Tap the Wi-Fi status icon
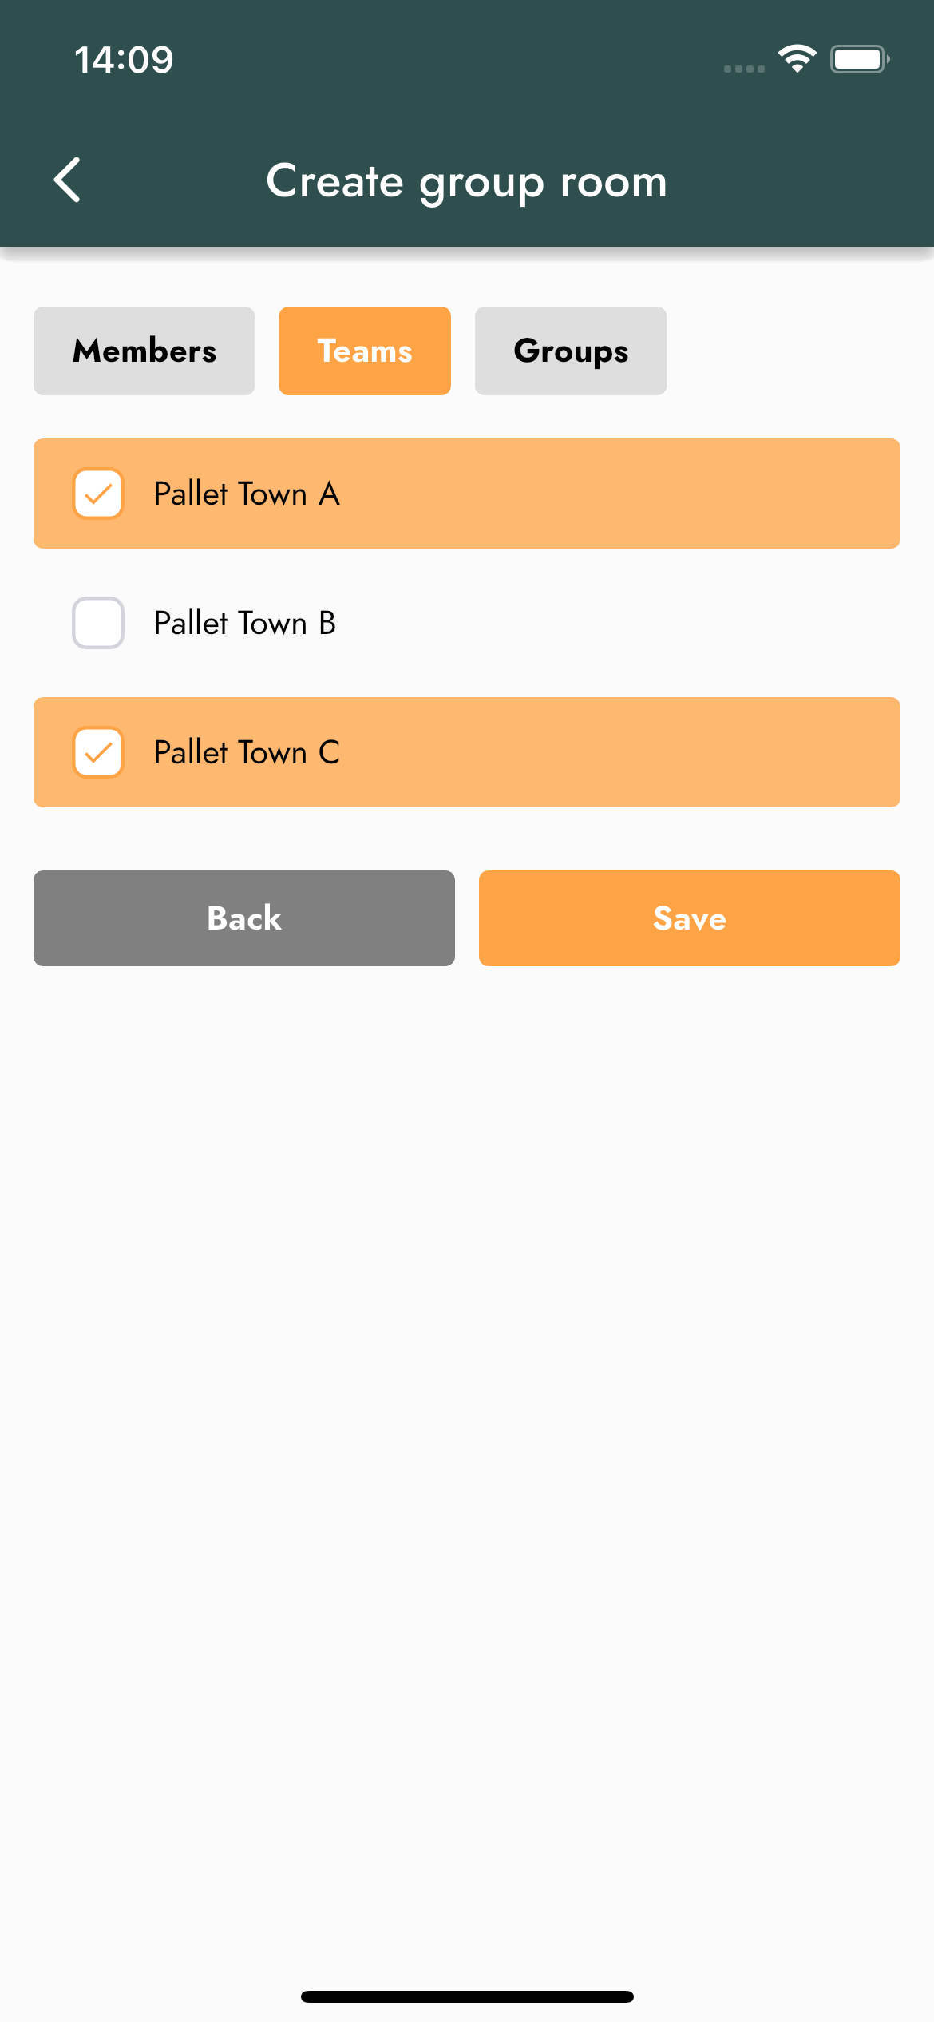Screen dimensions: 934x2022 [797, 59]
